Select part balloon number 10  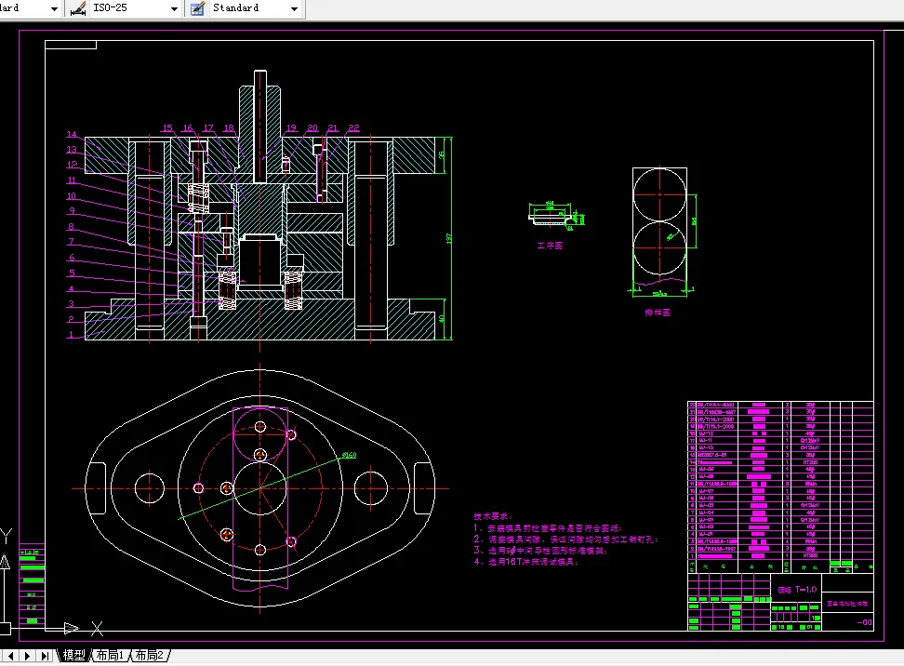[x=72, y=196]
